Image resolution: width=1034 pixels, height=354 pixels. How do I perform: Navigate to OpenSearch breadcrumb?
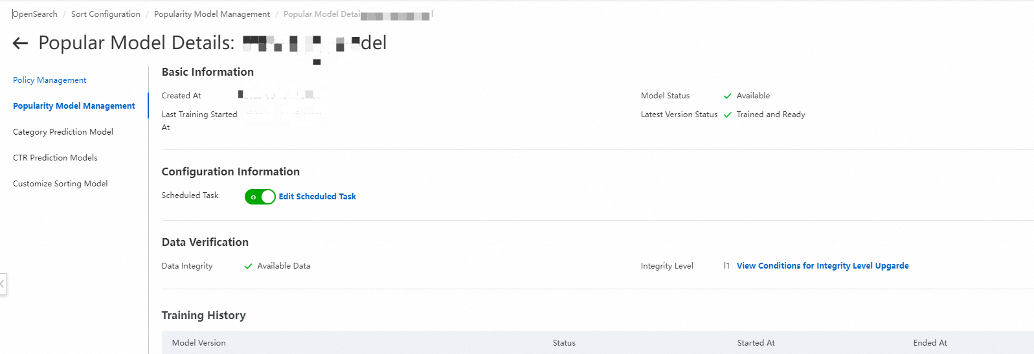pos(35,14)
